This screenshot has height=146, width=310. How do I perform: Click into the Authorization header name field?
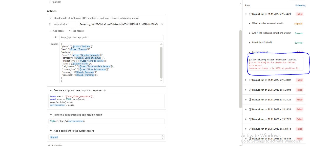point(64,24)
